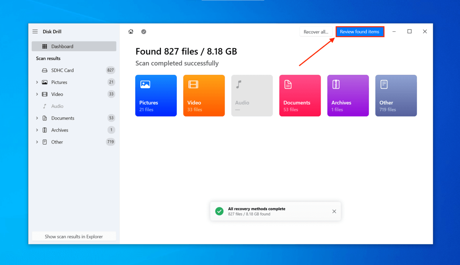460x265 pixels.
Task: Open Documents category in sidebar
Action: click(74, 118)
